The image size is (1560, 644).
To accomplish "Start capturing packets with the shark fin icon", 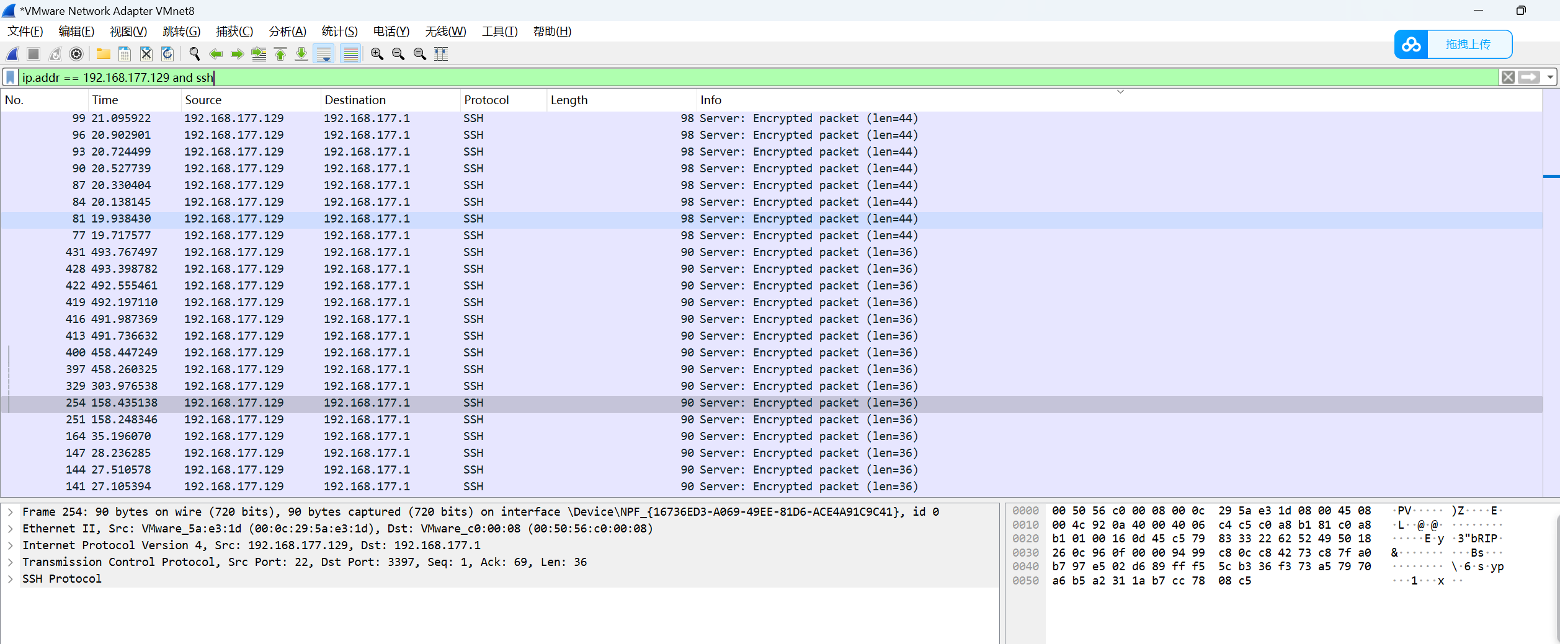I will [x=12, y=54].
